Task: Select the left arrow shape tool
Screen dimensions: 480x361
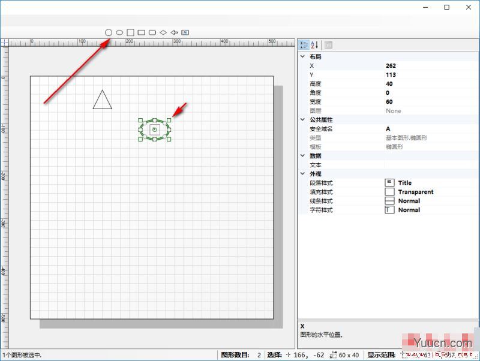Action: (x=174, y=32)
